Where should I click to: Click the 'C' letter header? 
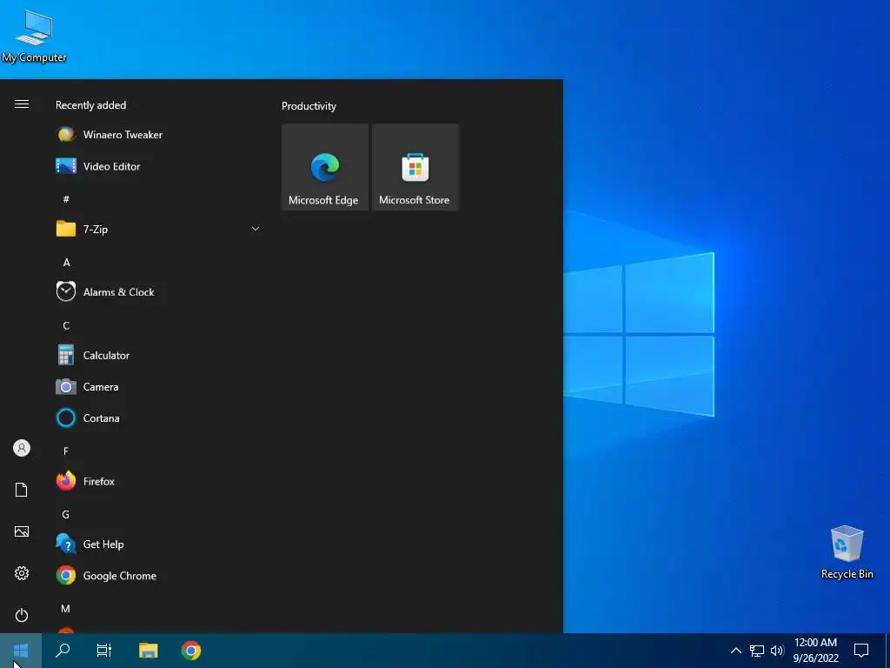coord(66,325)
